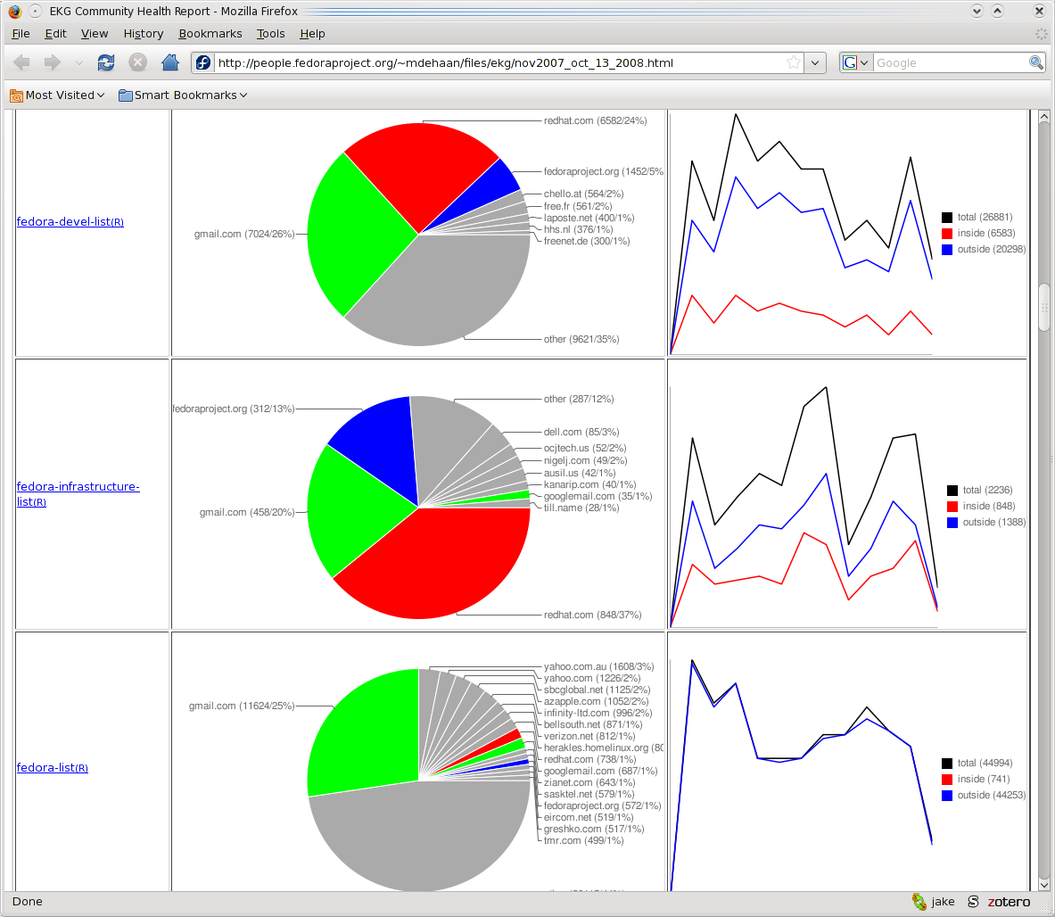
Task: Click the inside (741) legend text
Action: click(x=984, y=779)
